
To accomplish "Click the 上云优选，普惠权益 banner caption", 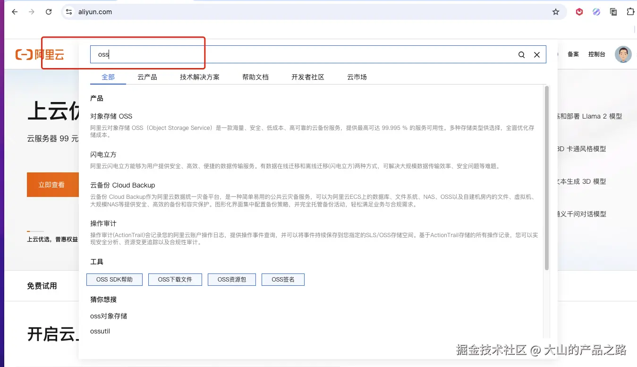I will (x=52, y=239).
